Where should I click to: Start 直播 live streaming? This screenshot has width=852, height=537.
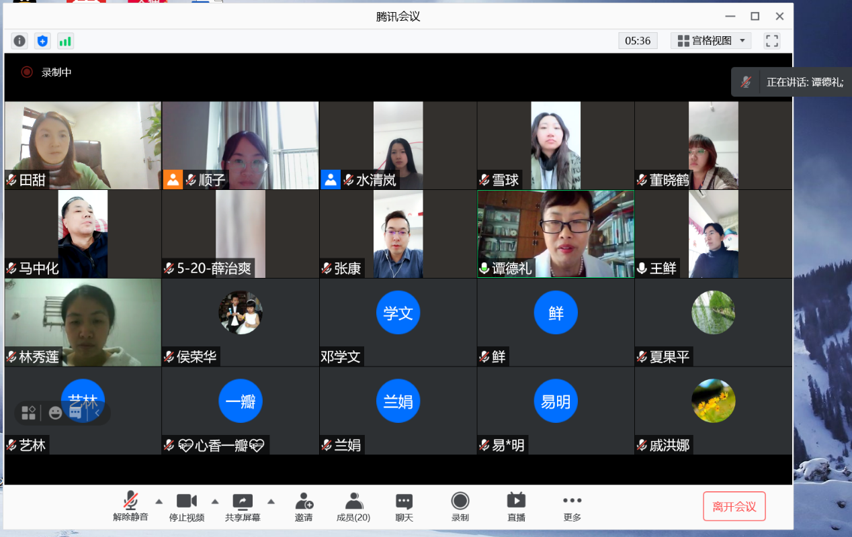tap(516, 506)
